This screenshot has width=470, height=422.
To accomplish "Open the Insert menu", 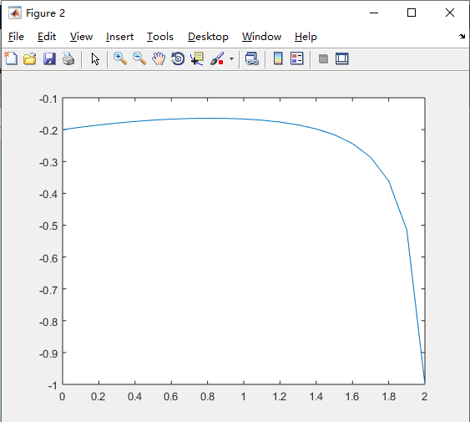I will [119, 37].
